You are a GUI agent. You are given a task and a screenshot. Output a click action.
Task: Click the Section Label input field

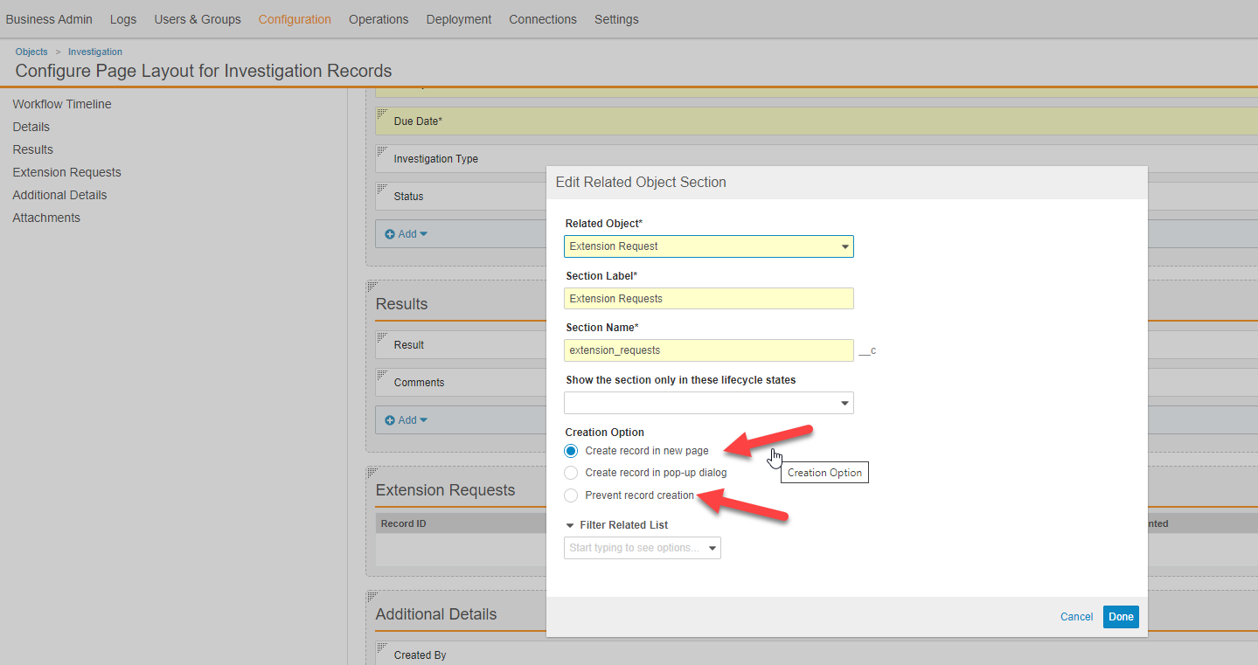708,299
